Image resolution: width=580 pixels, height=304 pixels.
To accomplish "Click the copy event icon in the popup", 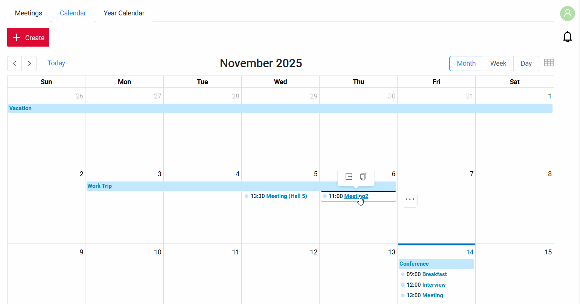I will pos(363,177).
